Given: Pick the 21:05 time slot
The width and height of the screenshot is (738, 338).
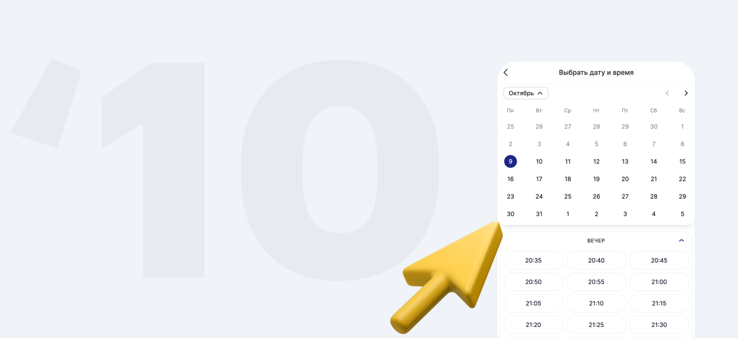Looking at the screenshot, I should [x=533, y=303].
